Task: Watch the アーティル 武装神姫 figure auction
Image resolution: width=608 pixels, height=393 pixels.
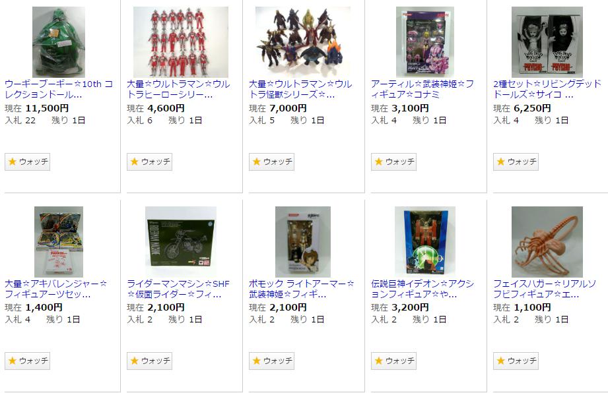Action: tap(393, 162)
